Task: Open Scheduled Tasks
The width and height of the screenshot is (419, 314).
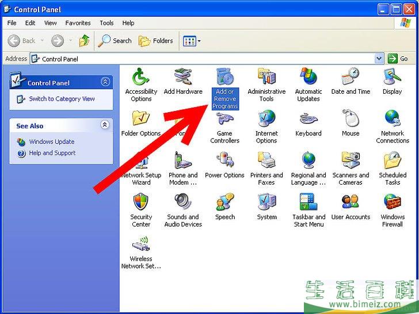Action: 393,169
